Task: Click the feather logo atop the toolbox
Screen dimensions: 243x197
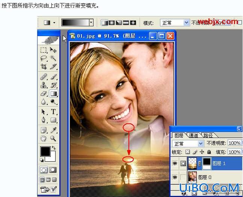Action: click(48, 40)
